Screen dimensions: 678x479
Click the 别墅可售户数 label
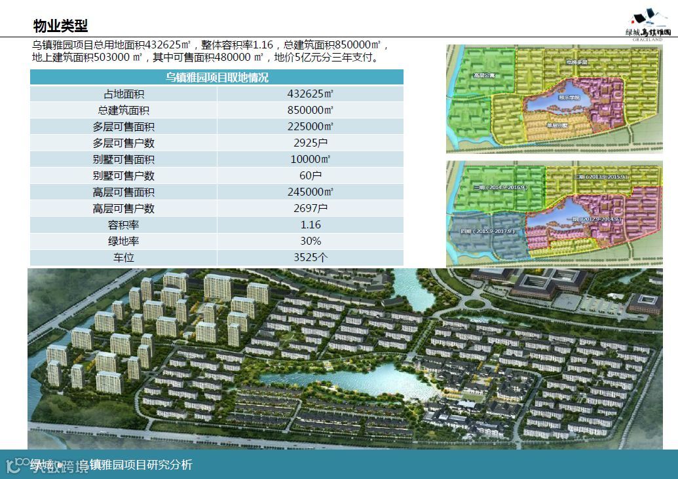[124, 176]
